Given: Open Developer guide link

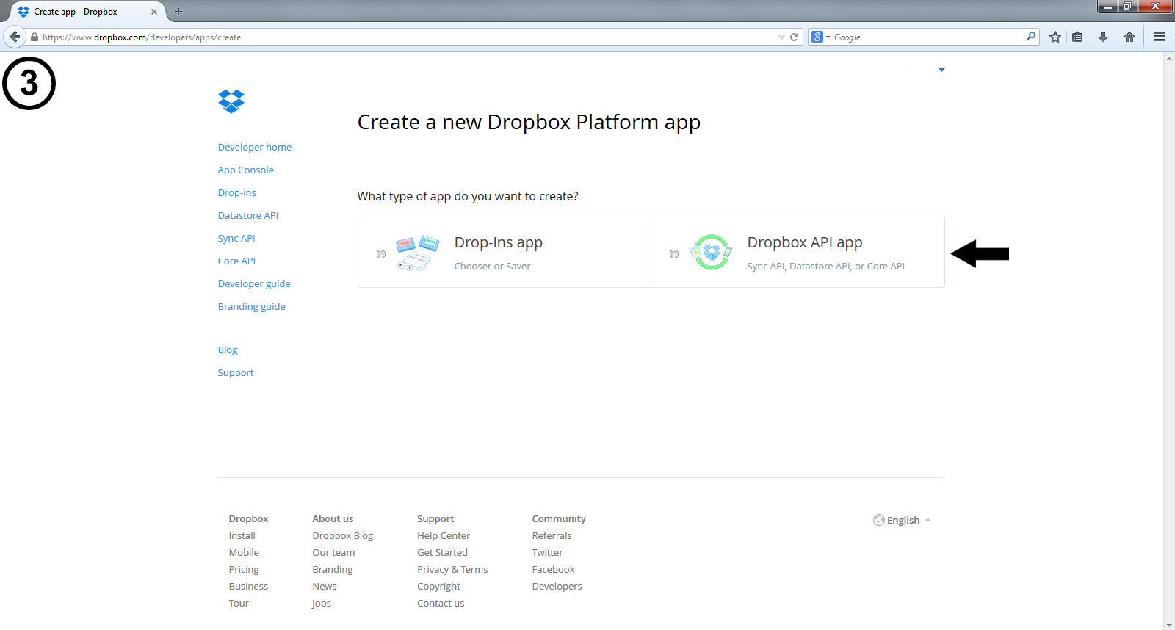Looking at the screenshot, I should [254, 283].
